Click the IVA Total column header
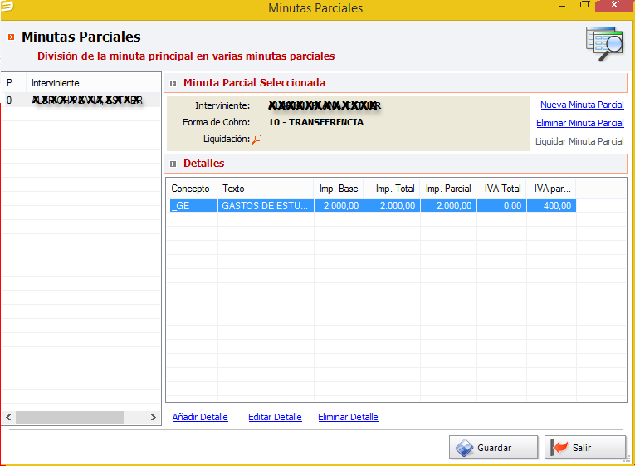The image size is (635, 466). [502, 189]
